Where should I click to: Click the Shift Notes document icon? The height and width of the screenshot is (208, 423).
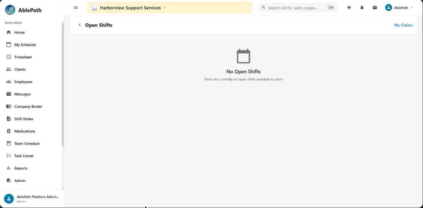(9, 119)
